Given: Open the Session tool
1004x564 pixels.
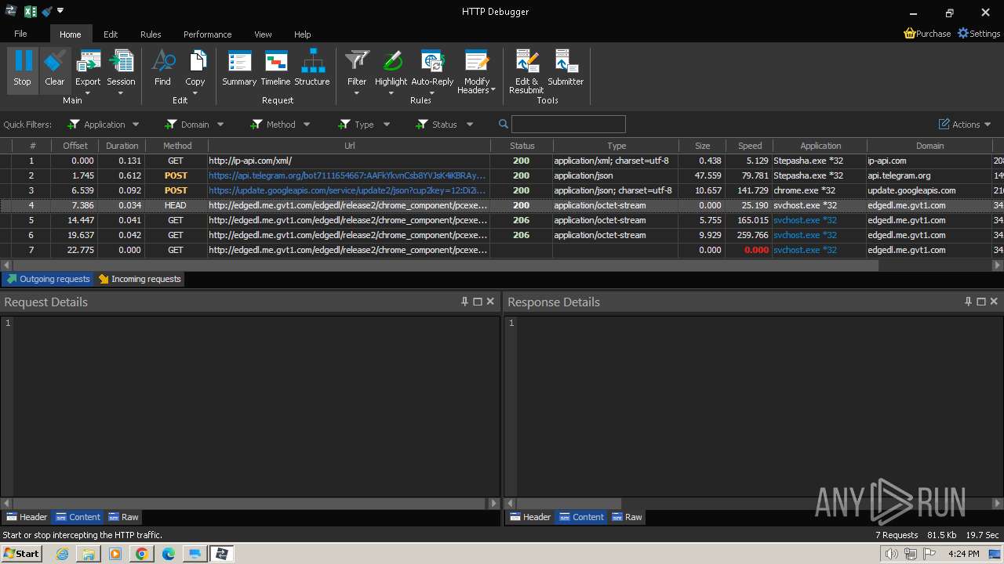Looking at the screenshot, I should 121,67.
